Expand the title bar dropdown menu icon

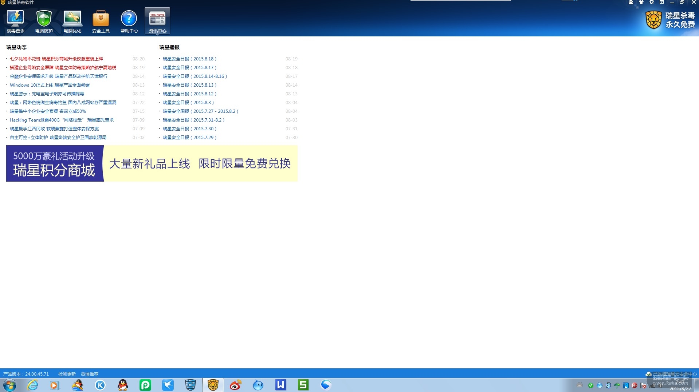[662, 2]
